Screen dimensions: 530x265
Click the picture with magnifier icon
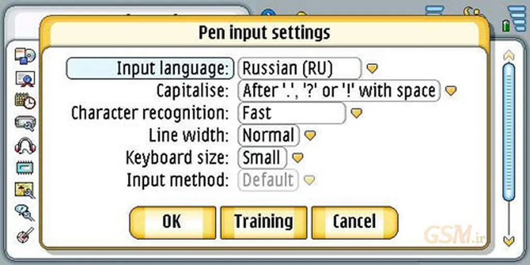tap(25, 190)
